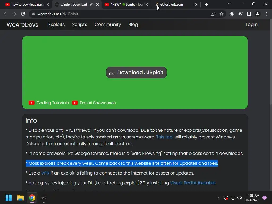Click the YouTube icon beside Coding Tutorials
Screen dimensions: 272x204
[x=32, y=103]
